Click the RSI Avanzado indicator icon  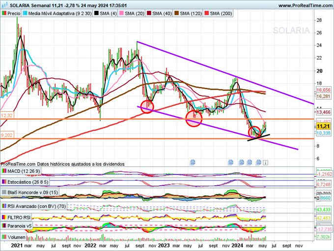click(4, 206)
